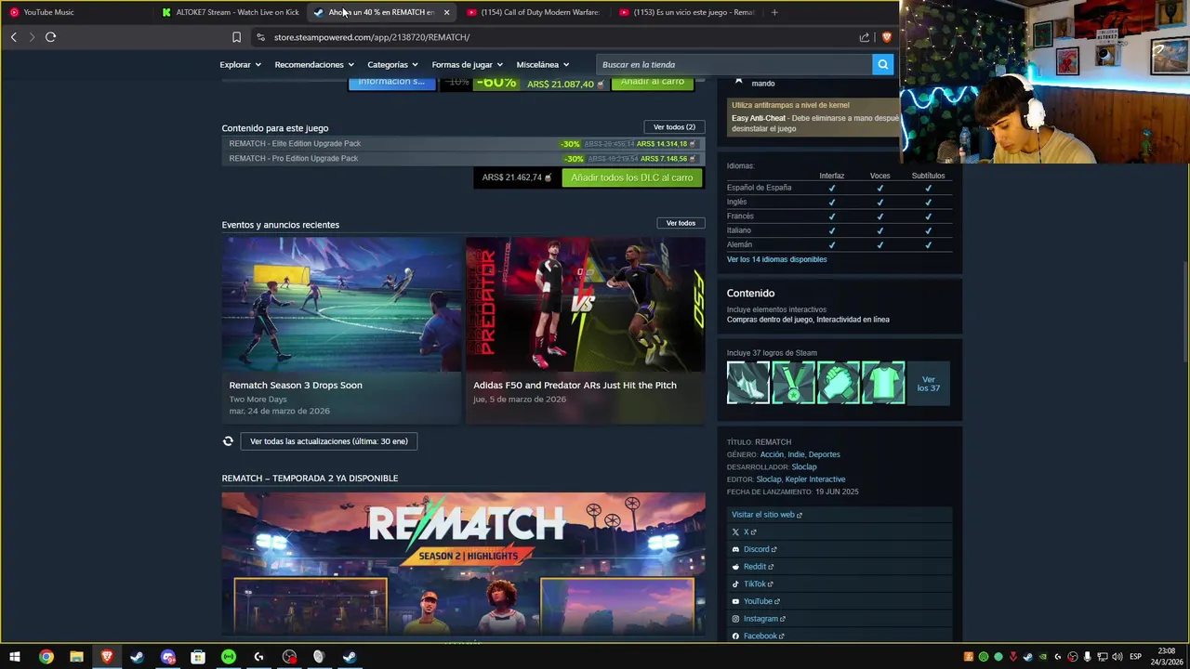Open the YouTube external link
The image size is (1190, 669).
761,601
